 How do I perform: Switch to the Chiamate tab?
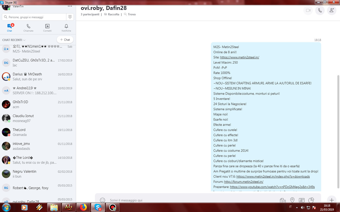tap(28, 28)
